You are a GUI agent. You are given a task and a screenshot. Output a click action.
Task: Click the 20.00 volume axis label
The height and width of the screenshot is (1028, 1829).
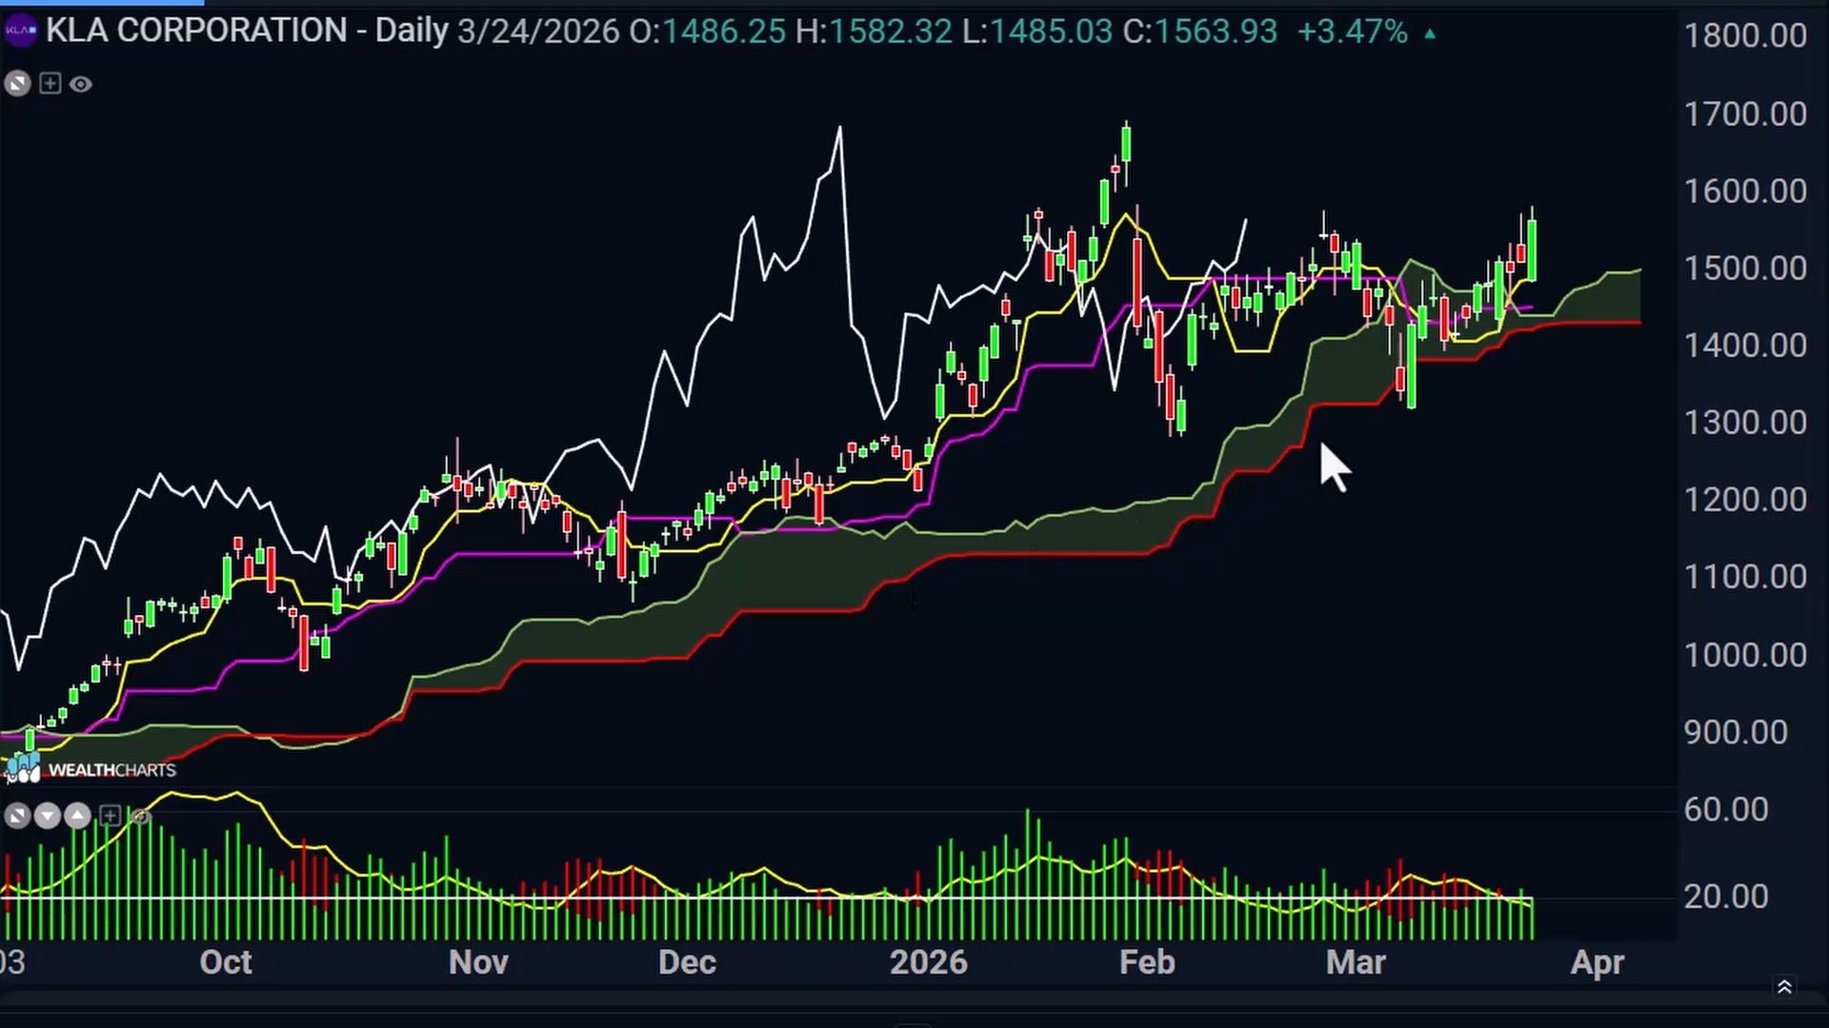(x=1726, y=896)
